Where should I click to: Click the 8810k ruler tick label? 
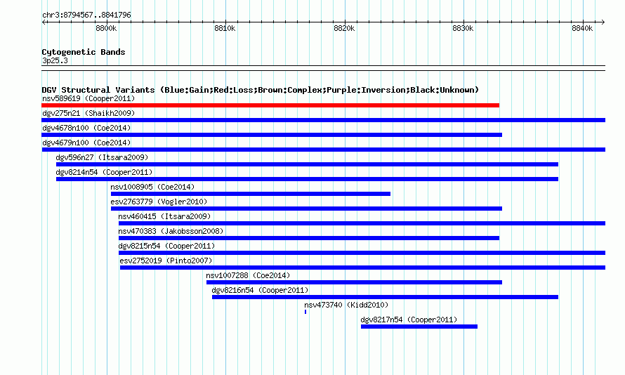(x=225, y=28)
